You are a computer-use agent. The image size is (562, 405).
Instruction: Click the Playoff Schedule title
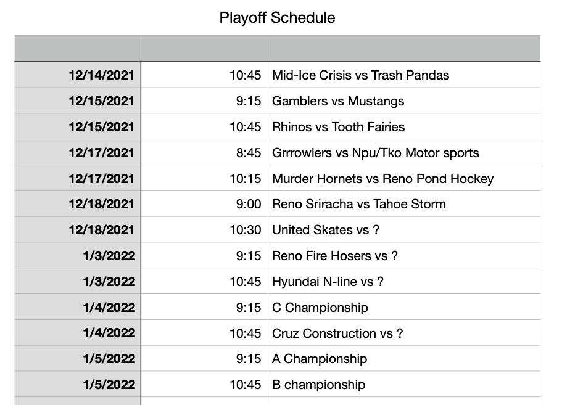[277, 18]
